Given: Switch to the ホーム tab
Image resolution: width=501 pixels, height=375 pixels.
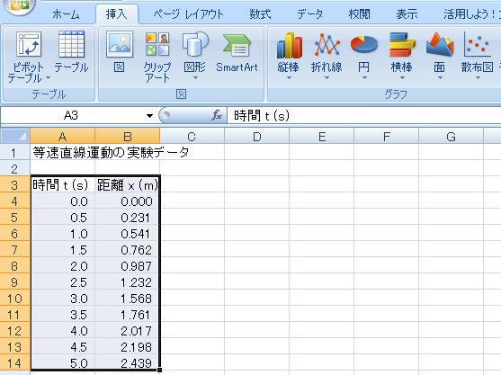Looking at the screenshot, I should click(66, 14).
